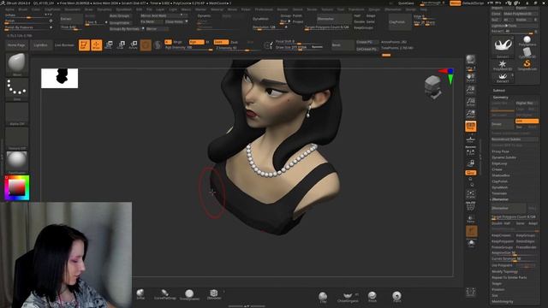Click the LightBox button
The height and width of the screenshot is (308, 548).
point(40,45)
